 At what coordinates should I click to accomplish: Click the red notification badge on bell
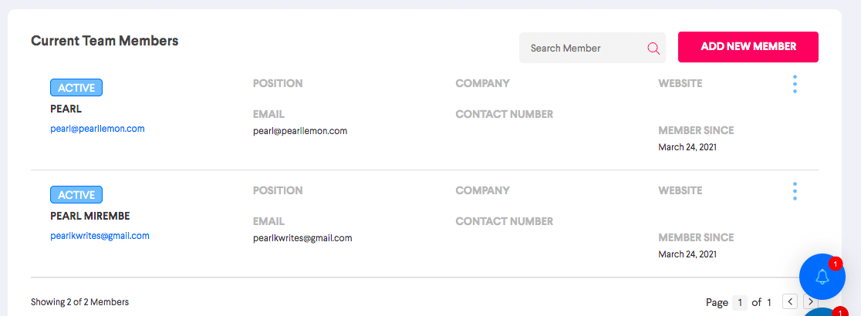pyautogui.click(x=835, y=264)
